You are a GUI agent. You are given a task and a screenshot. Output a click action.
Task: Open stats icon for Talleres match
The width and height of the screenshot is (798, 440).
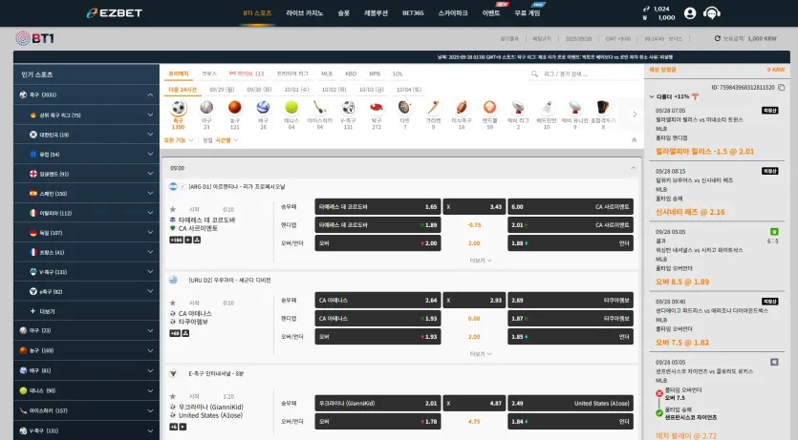[x=197, y=240]
